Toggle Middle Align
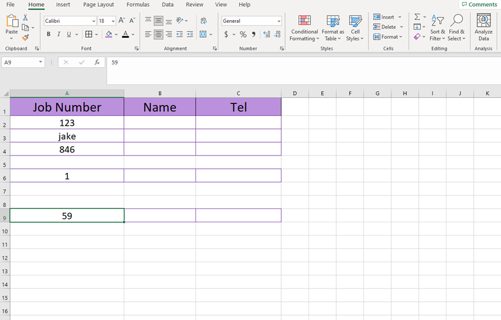This screenshot has width=501, height=320. pos(158,21)
